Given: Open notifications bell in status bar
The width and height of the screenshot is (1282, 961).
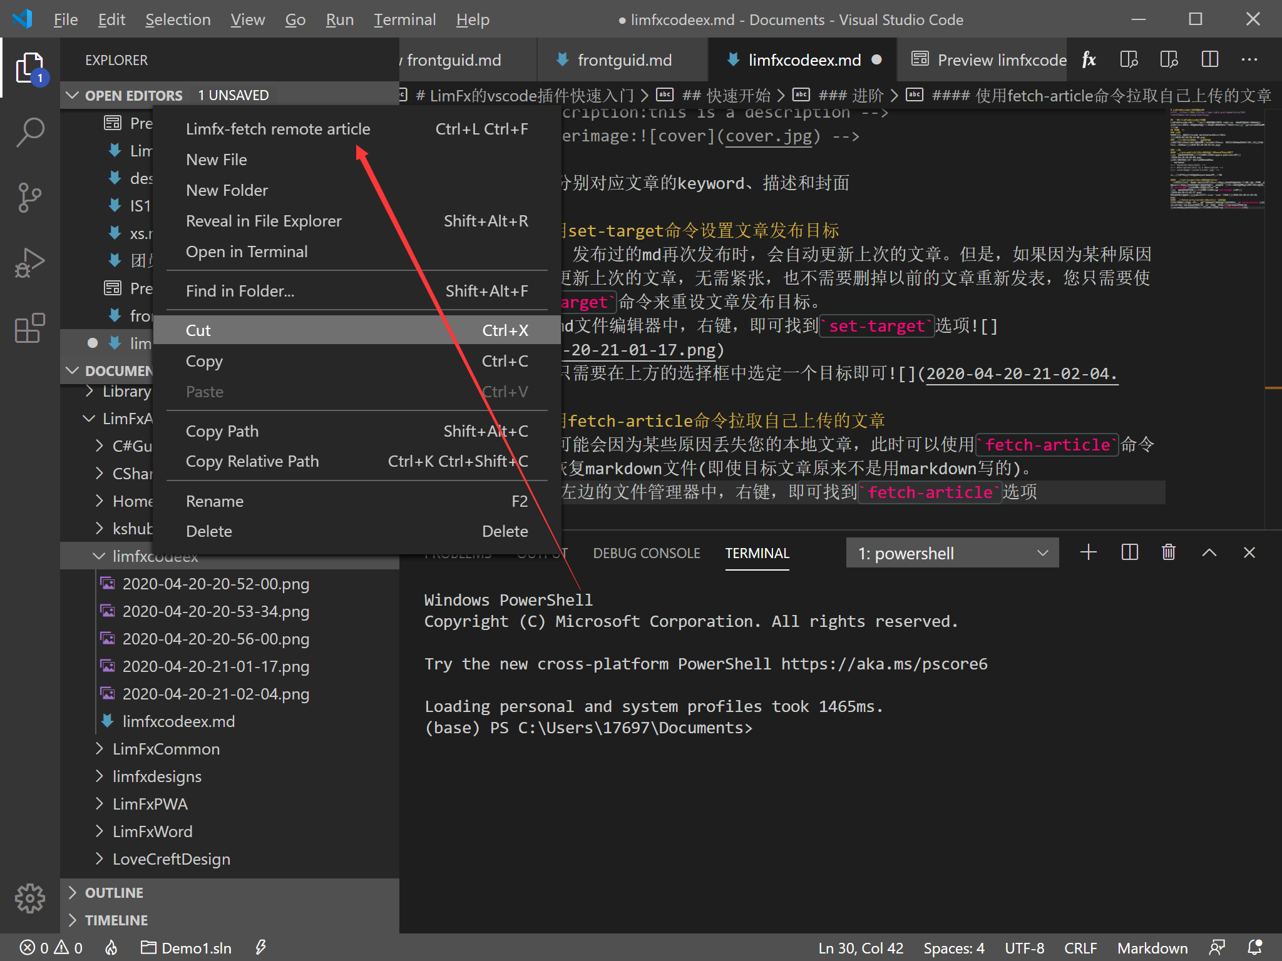Looking at the screenshot, I should pos(1255,948).
